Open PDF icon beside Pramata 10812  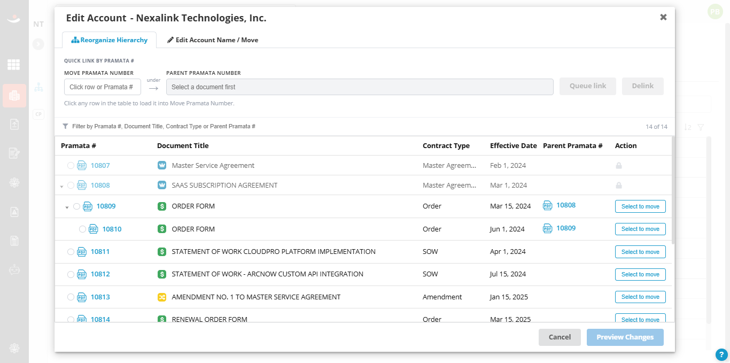click(x=82, y=274)
